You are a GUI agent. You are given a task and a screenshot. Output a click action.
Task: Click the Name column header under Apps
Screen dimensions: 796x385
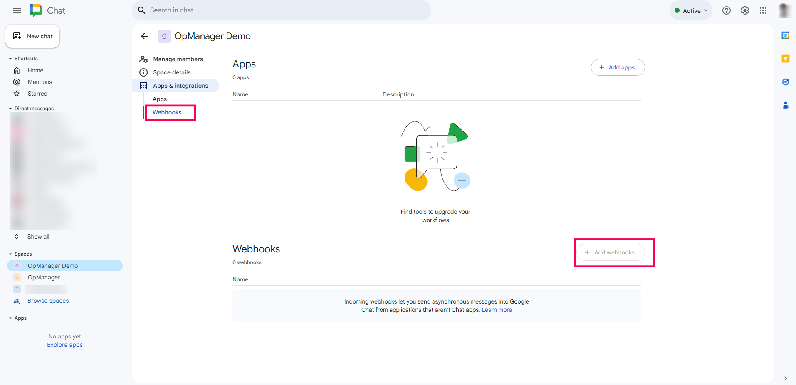pos(240,94)
